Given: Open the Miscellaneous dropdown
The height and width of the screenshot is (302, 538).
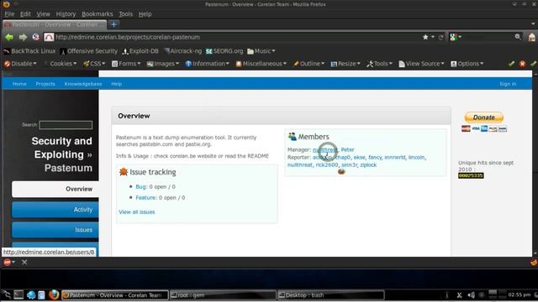Looking at the screenshot, I should coord(261,64).
